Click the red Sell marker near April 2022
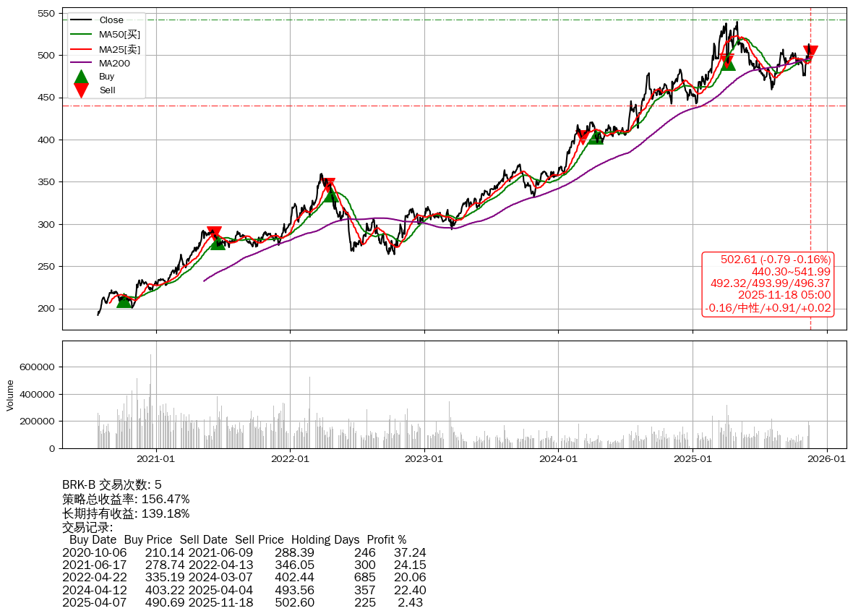Image resolution: width=853 pixels, height=616 pixels. pyautogui.click(x=328, y=185)
